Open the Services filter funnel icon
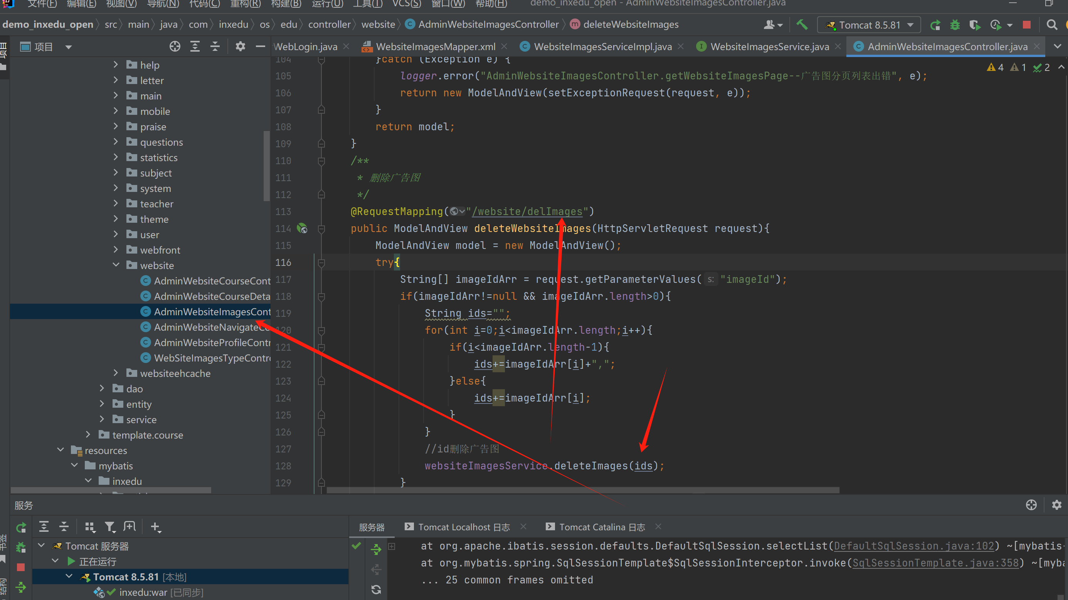The image size is (1068, 600). click(110, 527)
